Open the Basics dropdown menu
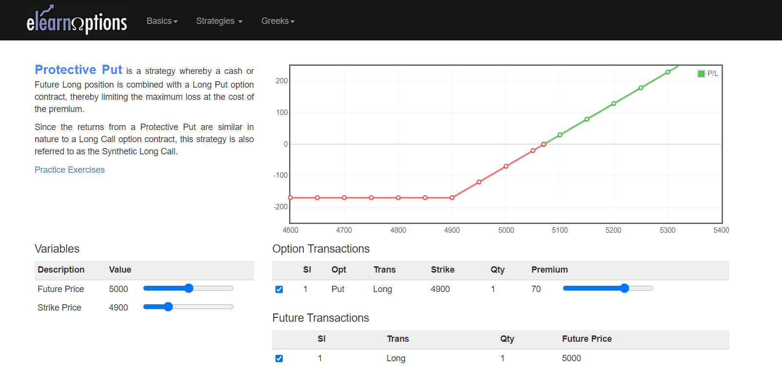This screenshot has width=782, height=387. (162, 21)
